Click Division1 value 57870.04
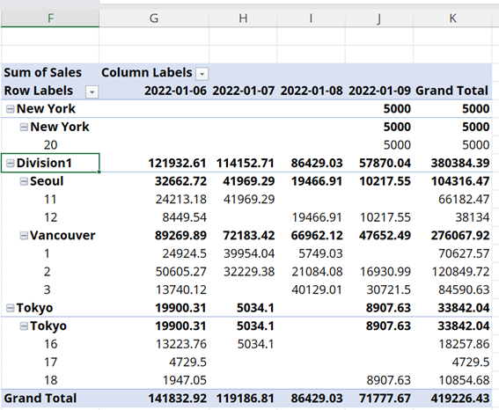This screenshot has width=499, height=410. (x=385, y=163)
